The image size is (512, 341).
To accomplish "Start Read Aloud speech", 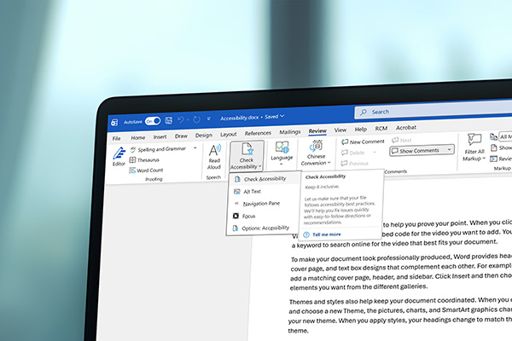I will tap(213, 156).
